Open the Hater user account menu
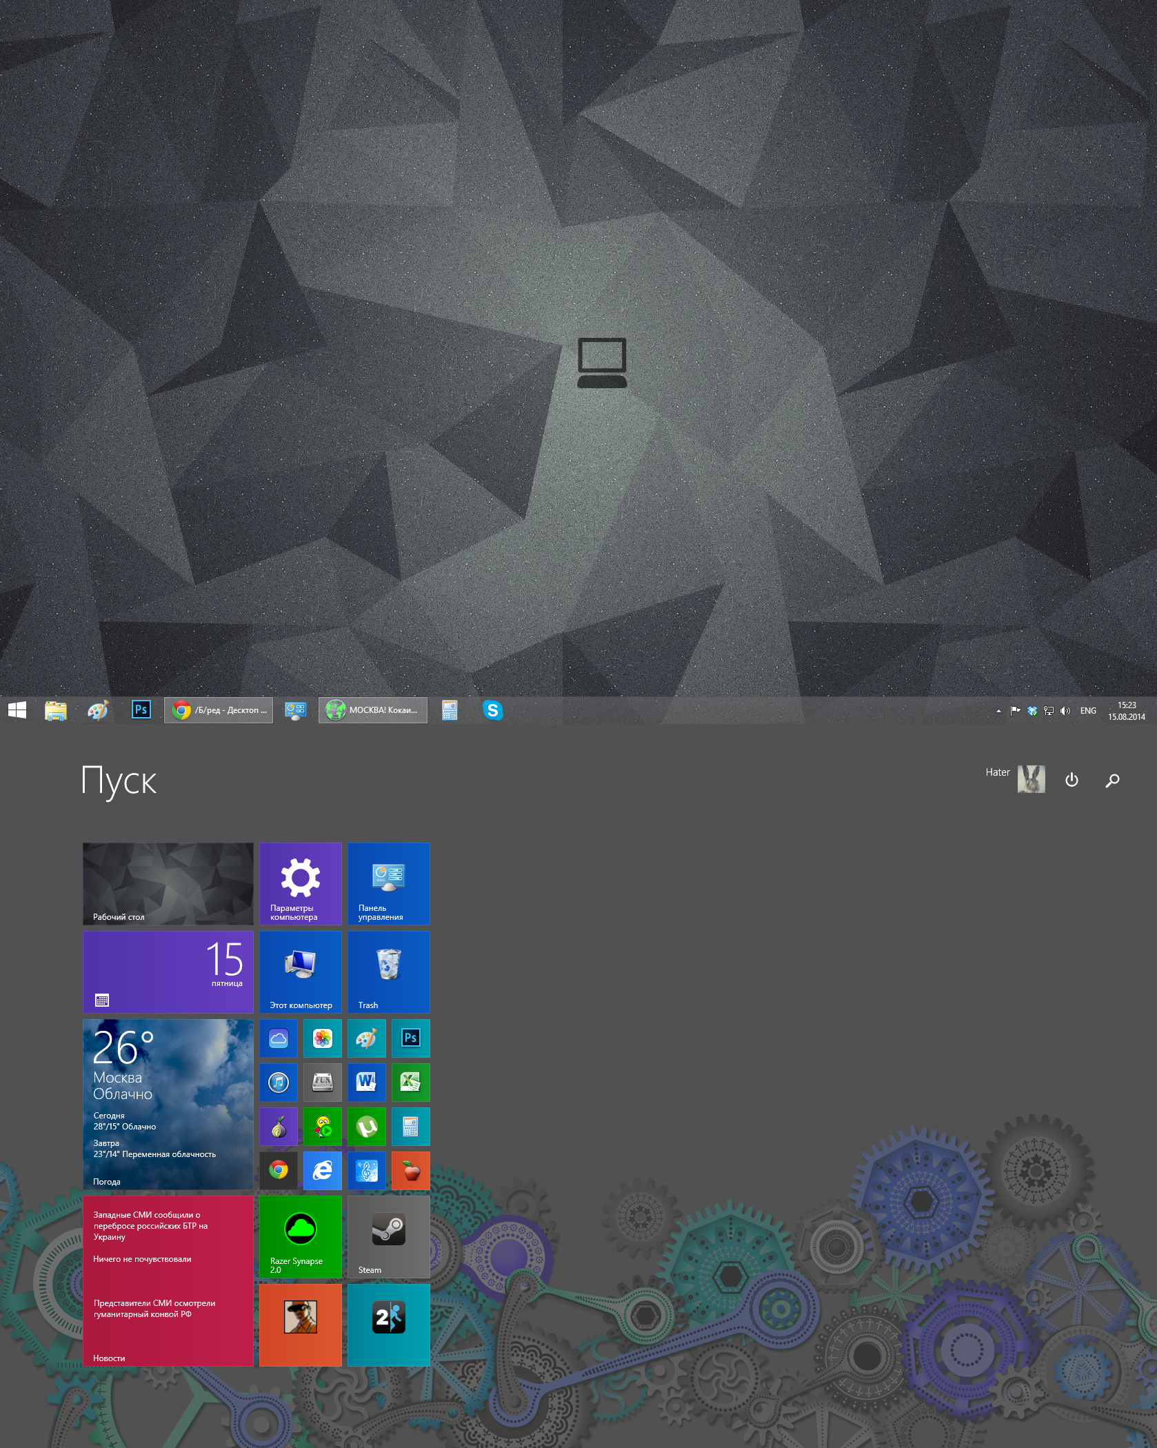This screenshot has height=1448, width=1157. pos(1015,779)
